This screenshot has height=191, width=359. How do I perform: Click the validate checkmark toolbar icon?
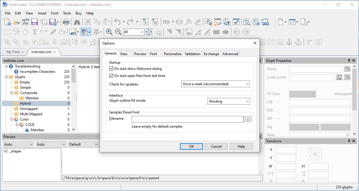pos(236,22)
